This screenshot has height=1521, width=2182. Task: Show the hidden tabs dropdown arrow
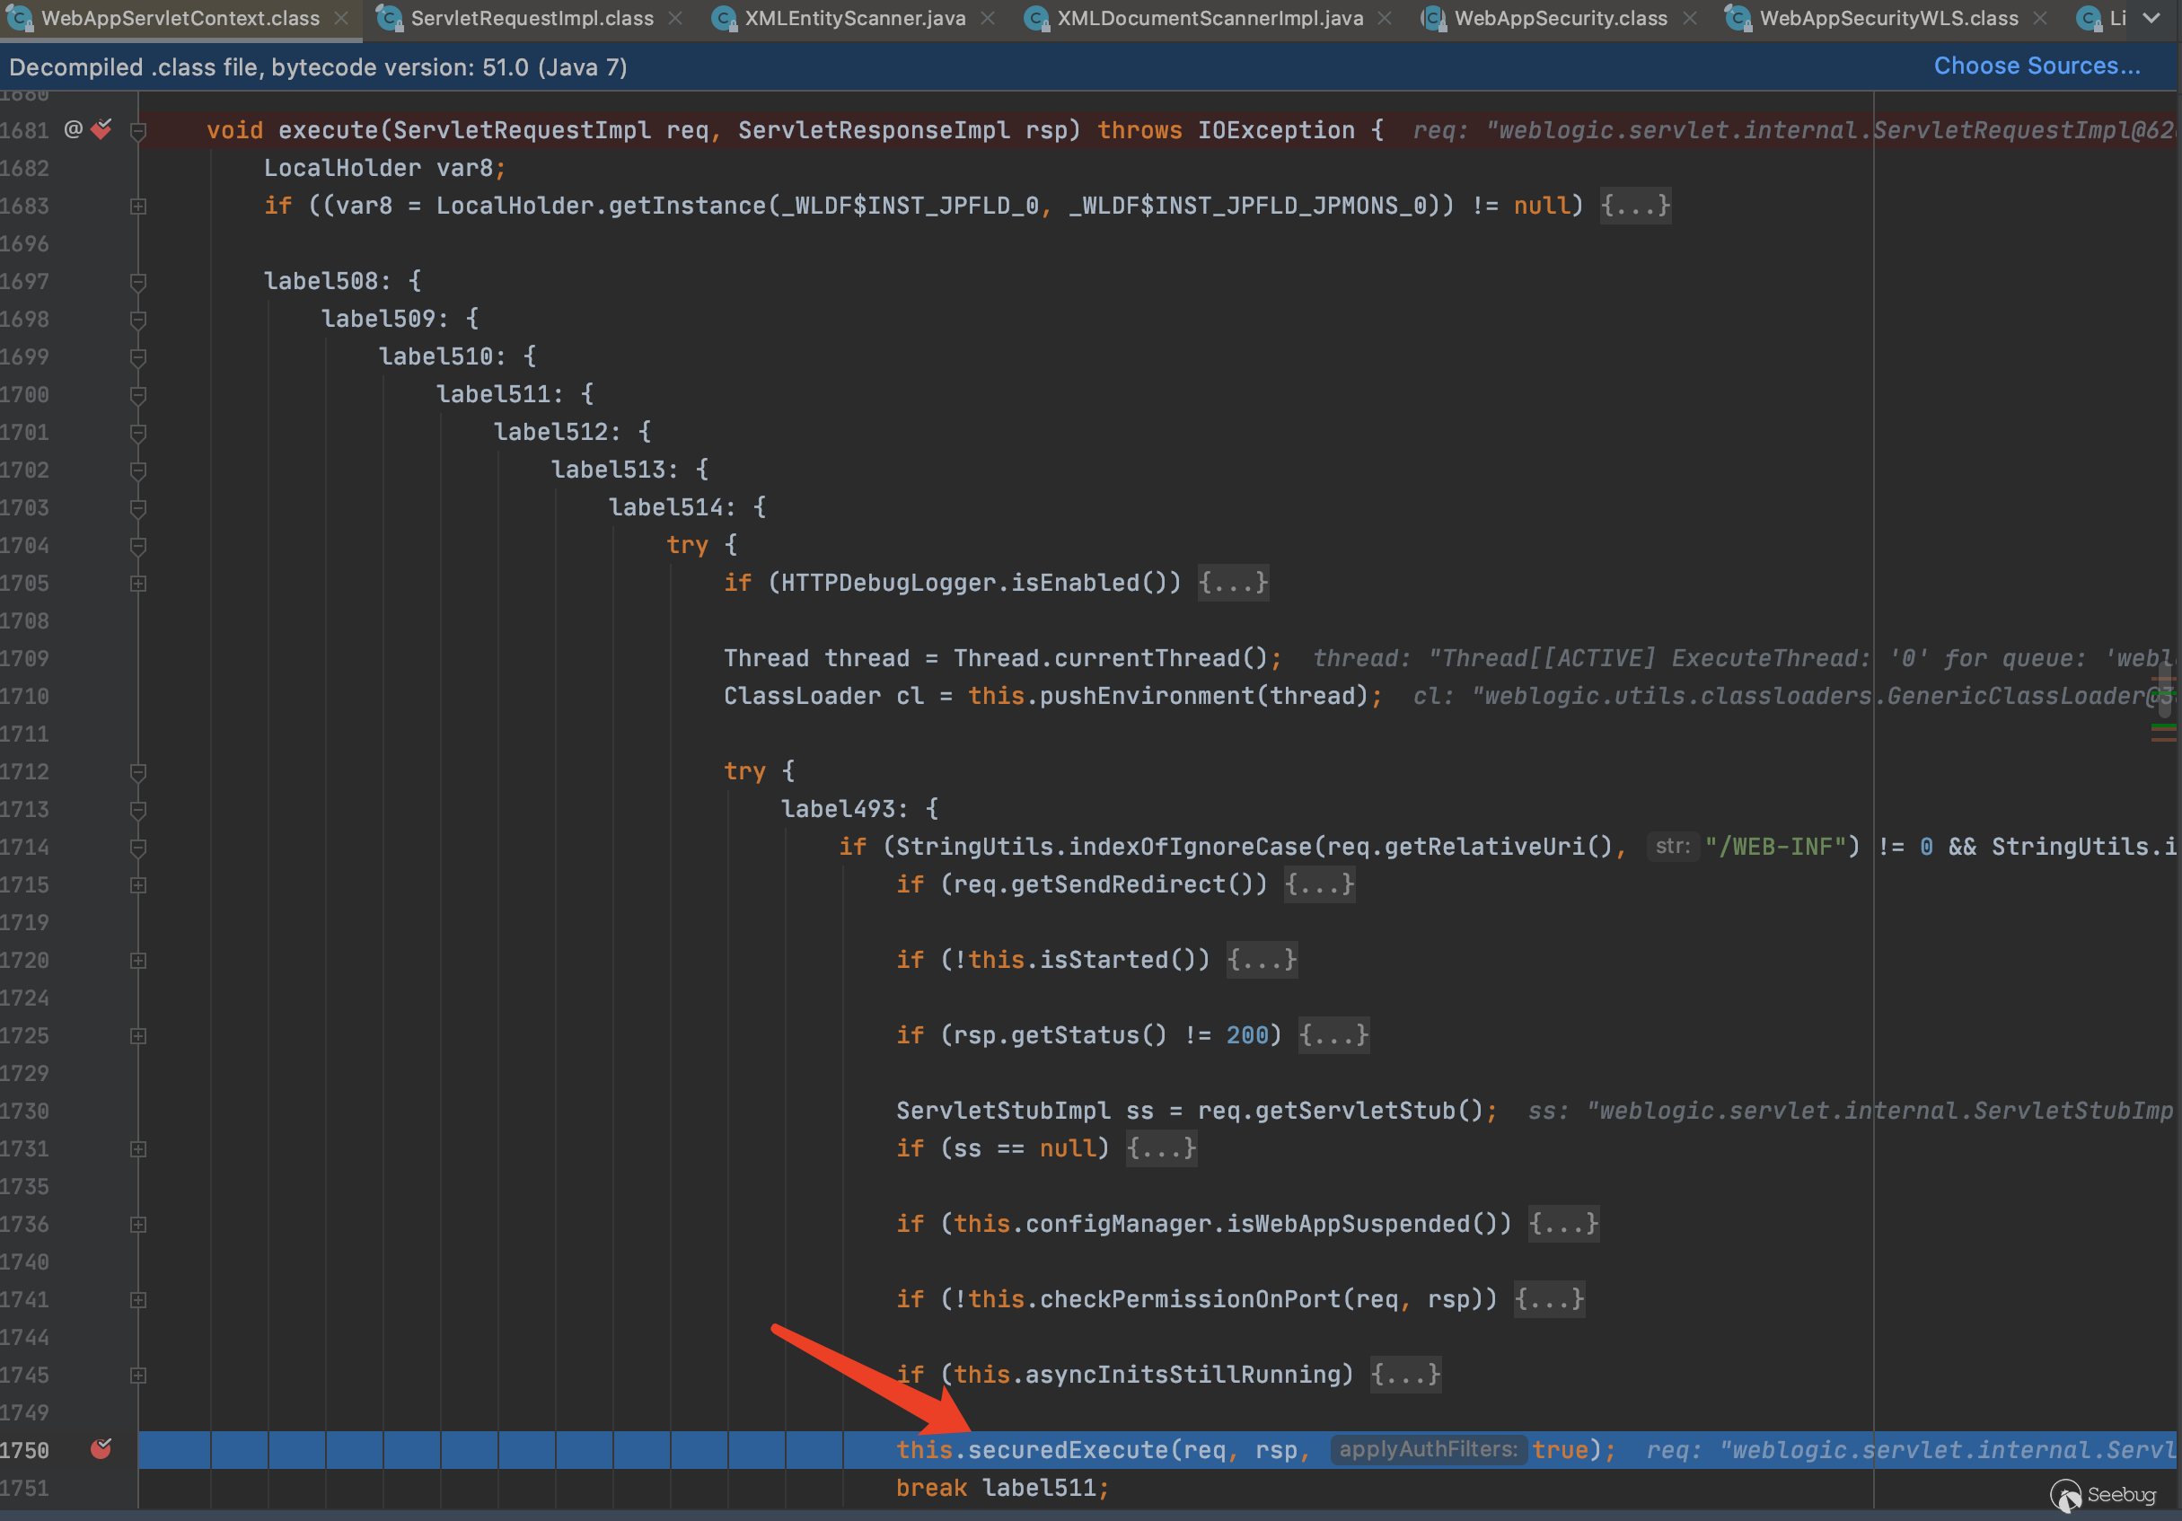coord(2151,18)
